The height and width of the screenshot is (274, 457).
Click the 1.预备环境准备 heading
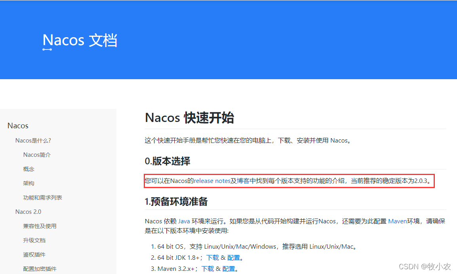tap(176, 202)
